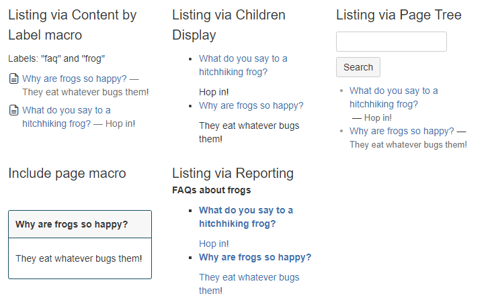
Task: Click the Hop in! link under Reporting
Action: tap(214, 244)
